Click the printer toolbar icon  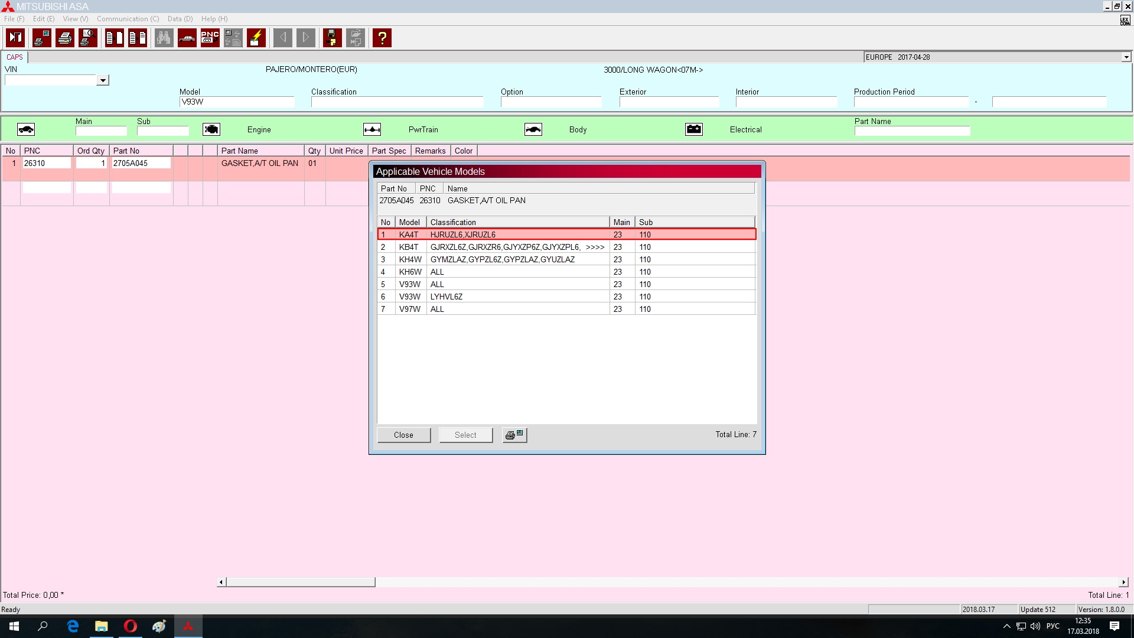click(x=65, y=38)
